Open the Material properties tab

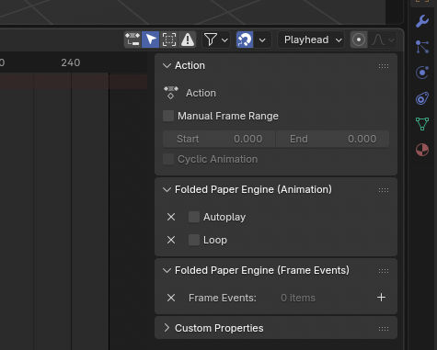[422, 150]
